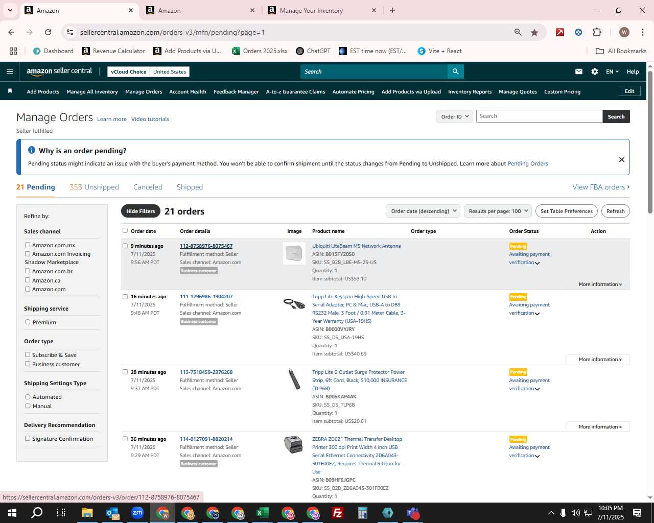Open the EN language dropdown
This screenshot has height=523, width=654.
612,72
